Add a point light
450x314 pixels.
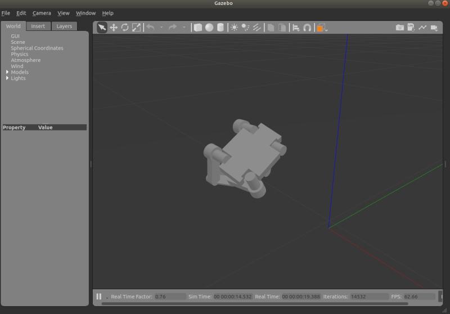click(x=235, y=28)
